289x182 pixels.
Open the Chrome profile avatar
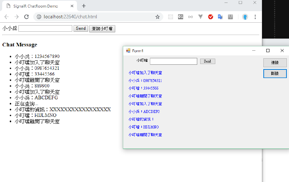tap(245, 17)
